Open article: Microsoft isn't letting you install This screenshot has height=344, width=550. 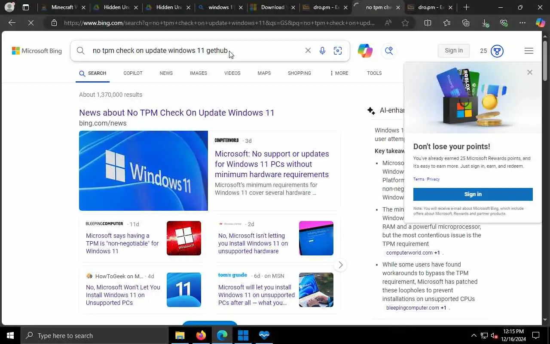[253, 243]
